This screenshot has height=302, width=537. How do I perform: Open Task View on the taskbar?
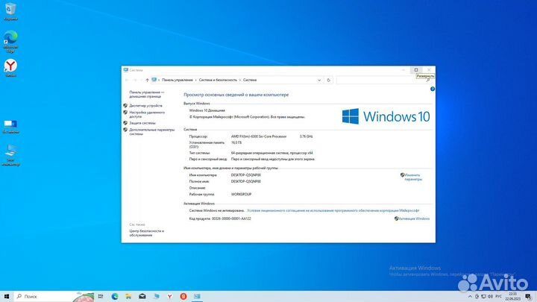[x=101, y=296]
